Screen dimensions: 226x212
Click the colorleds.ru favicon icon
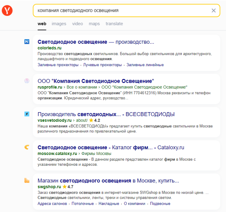coord(27,42)
